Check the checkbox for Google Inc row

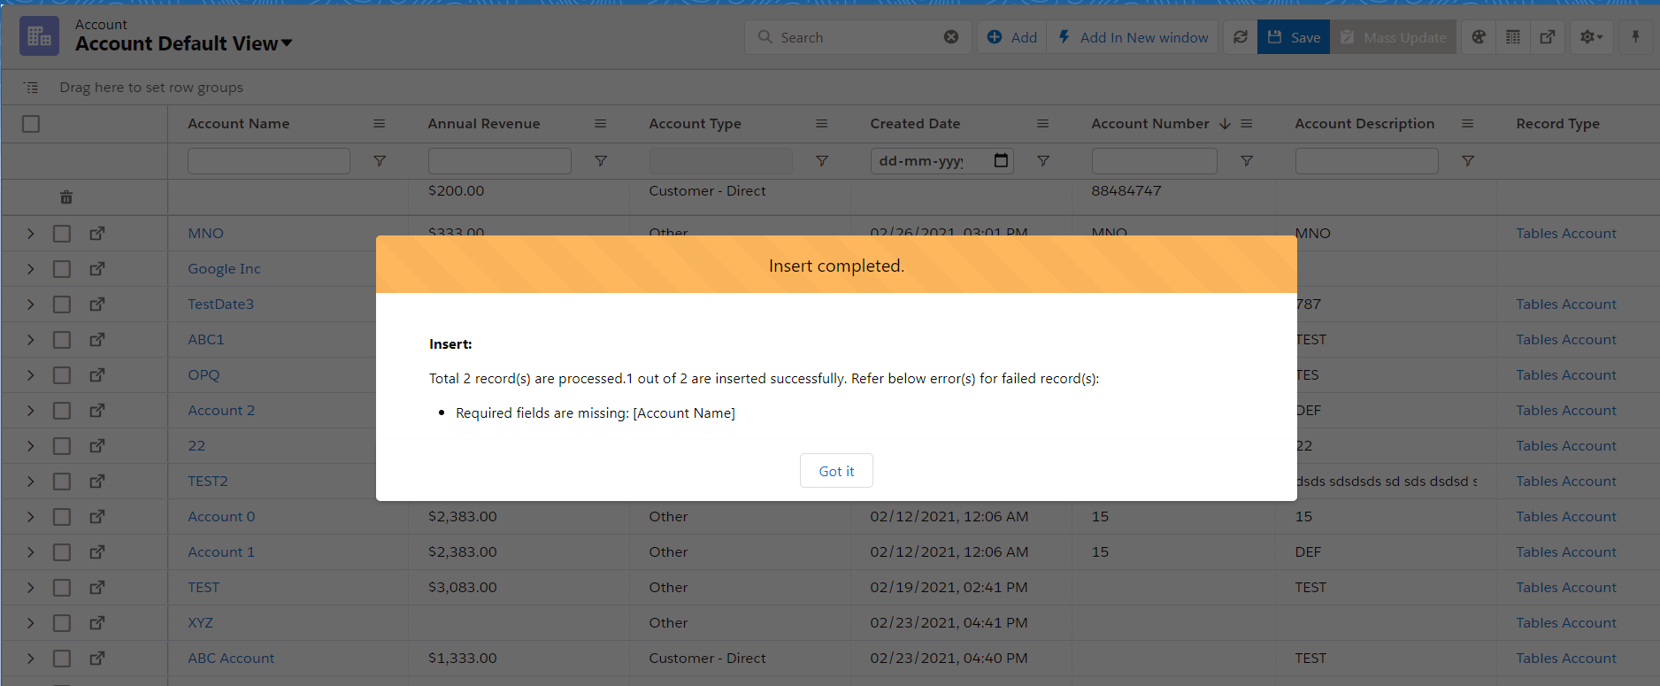tap(62, 269)
